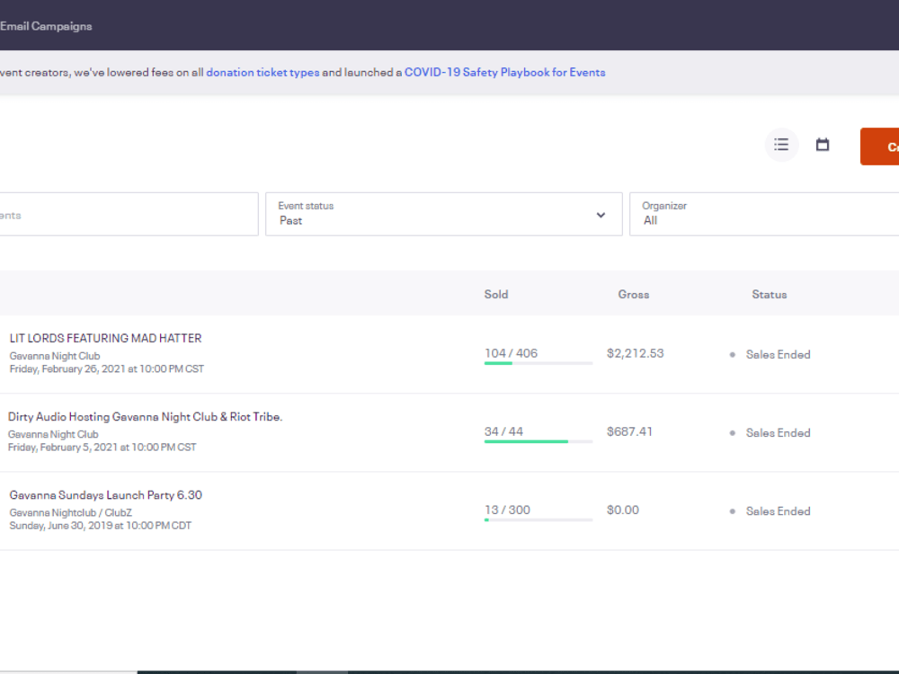Select the $687.41 gross value
The width and height of the screenshot is (899, 674).
[629, 431]
